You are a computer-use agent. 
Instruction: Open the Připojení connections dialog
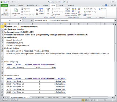click(25, 9)
